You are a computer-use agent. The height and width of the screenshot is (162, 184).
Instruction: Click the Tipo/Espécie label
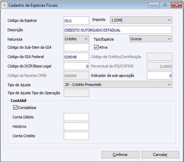click(103, 39)
